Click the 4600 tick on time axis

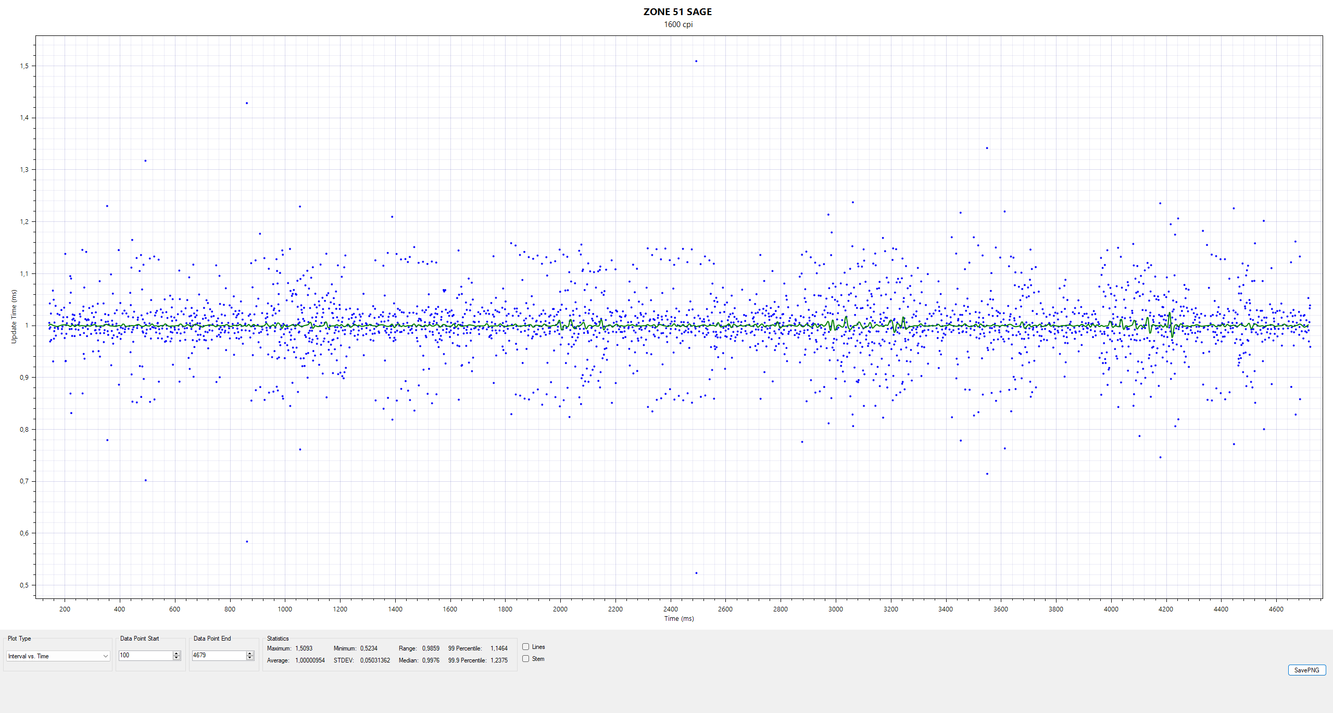[x=1276, y=609]
